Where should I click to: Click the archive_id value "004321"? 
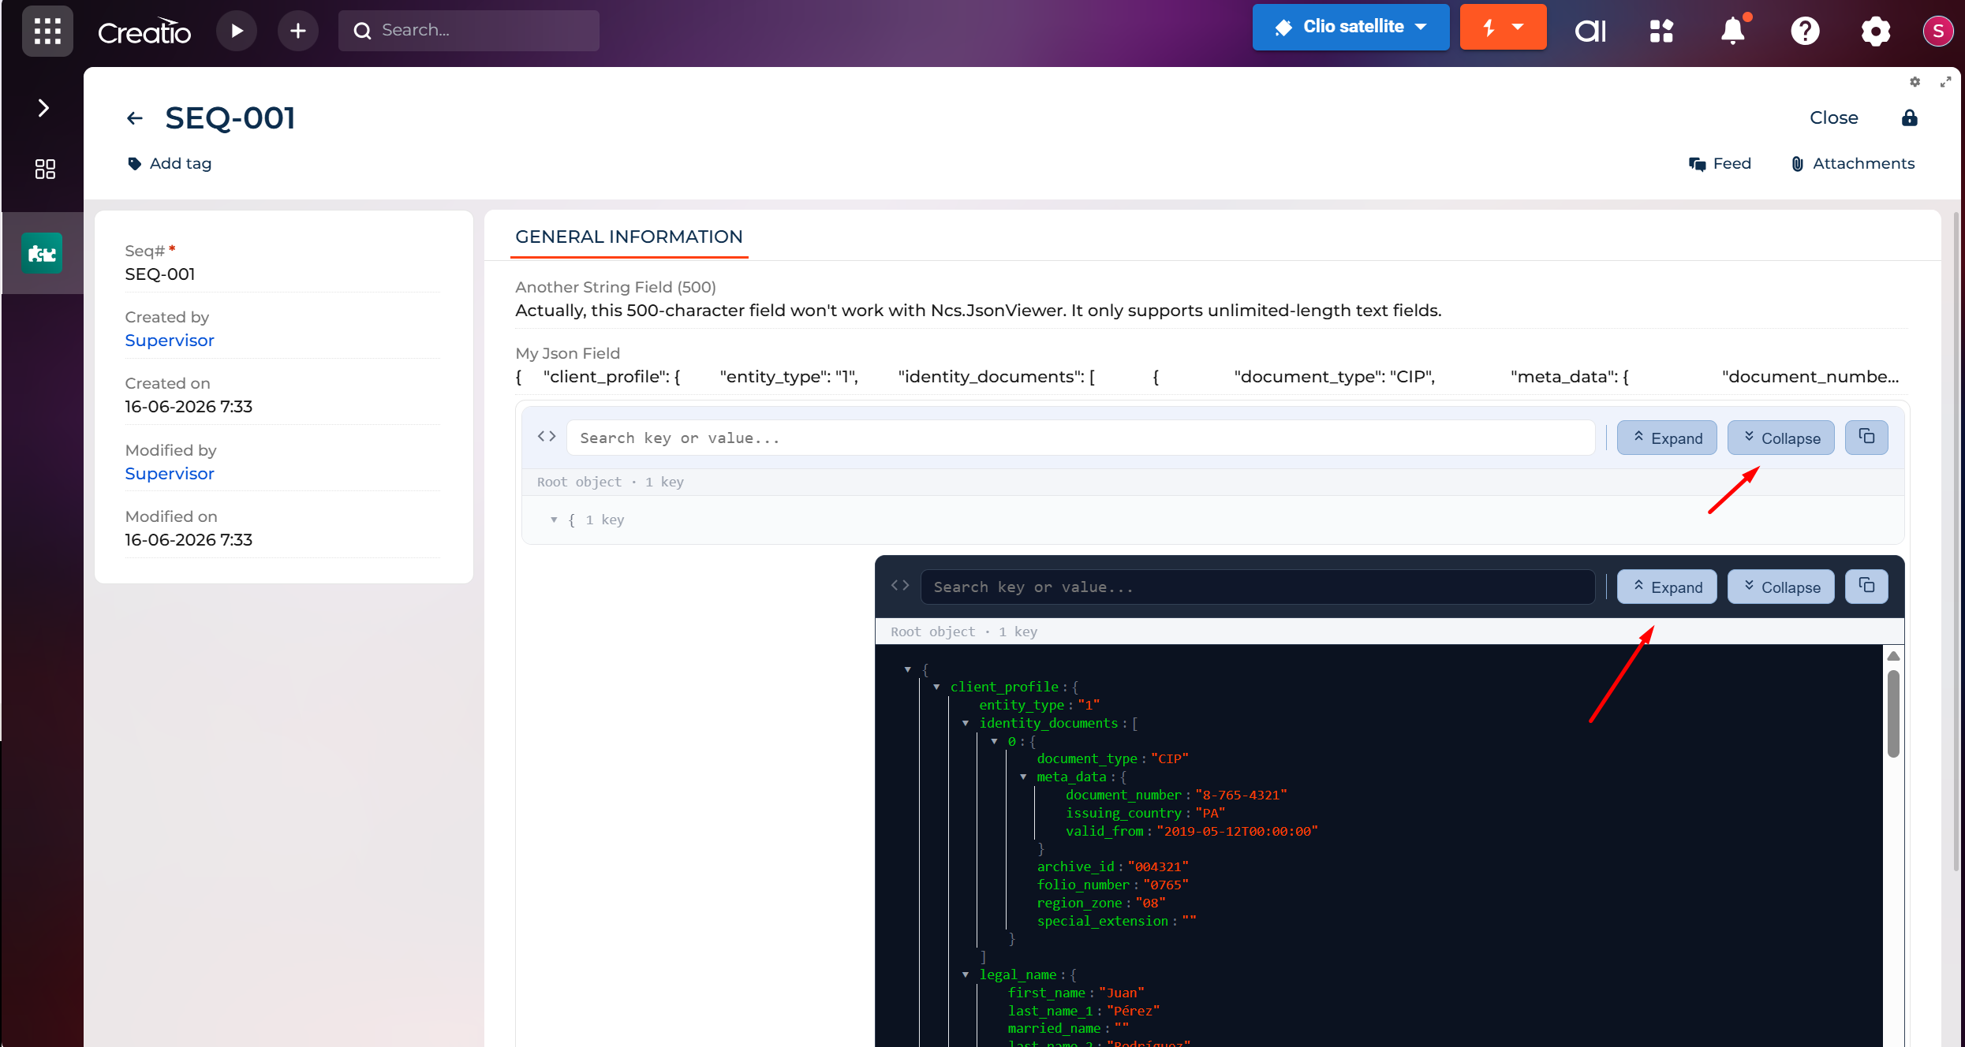(x=1158, y=866)
